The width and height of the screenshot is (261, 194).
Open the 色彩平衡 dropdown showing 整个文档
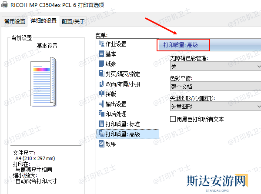pyautogui.click(x=216, y=87)
